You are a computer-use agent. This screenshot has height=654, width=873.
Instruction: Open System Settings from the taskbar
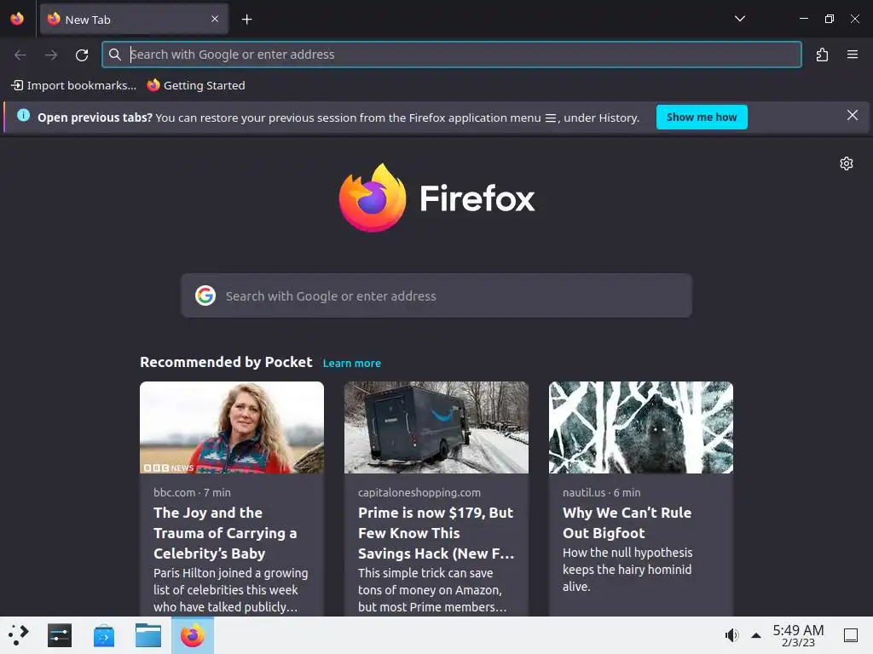click(60, 635)
